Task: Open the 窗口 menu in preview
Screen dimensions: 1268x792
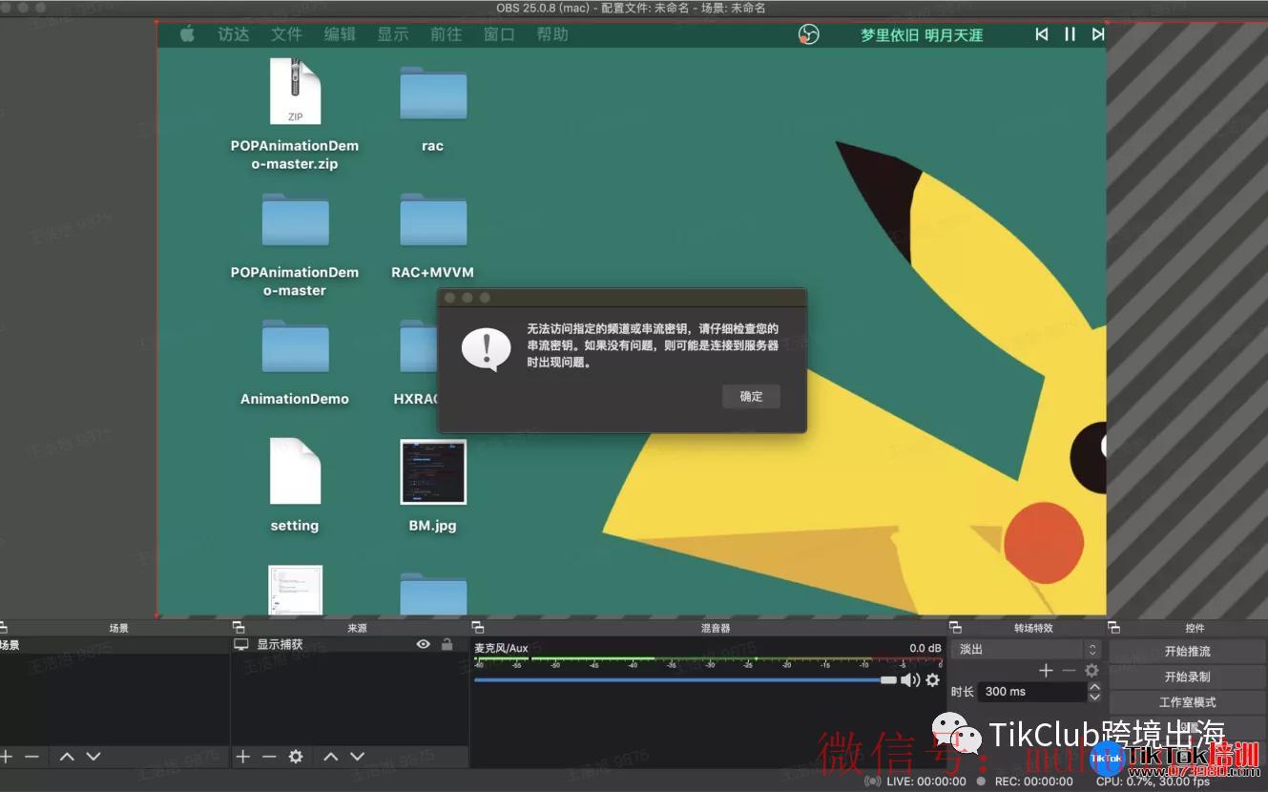Action: [x=499, y=34]
